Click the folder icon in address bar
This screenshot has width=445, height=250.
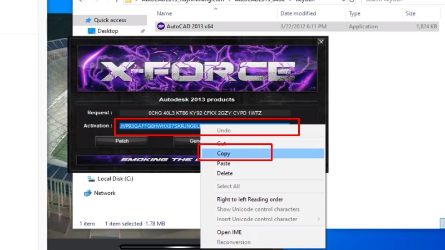click(129, 2)
